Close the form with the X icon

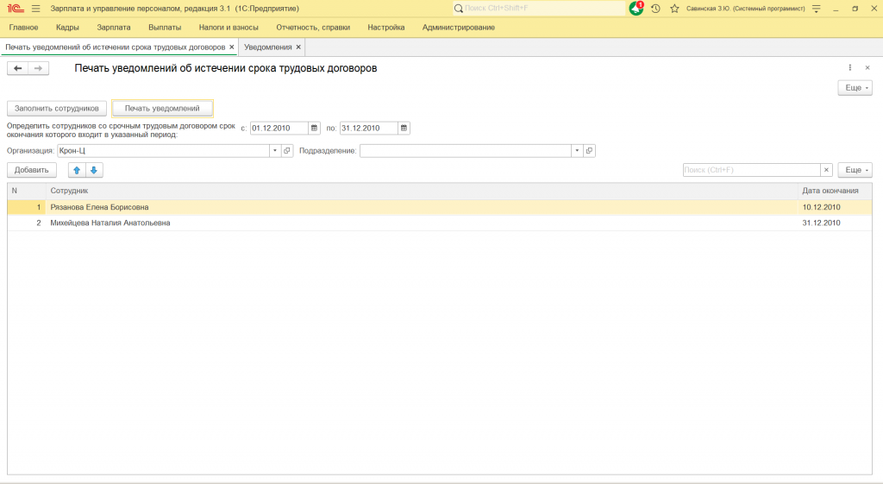867,67
